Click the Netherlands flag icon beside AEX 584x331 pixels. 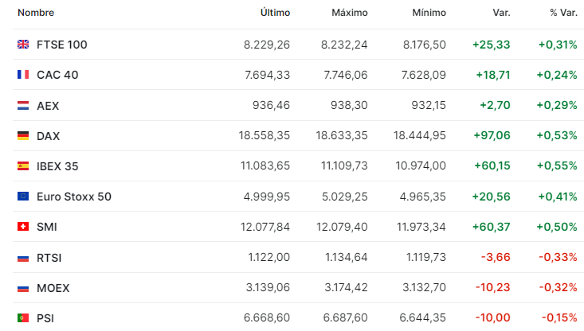click(23, 106)
